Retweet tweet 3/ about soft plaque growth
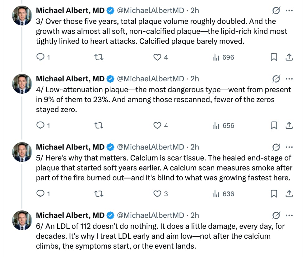Image resolution: width=306 pixels, height=257 pixels. pyautogui.click(x=99, y=57)
